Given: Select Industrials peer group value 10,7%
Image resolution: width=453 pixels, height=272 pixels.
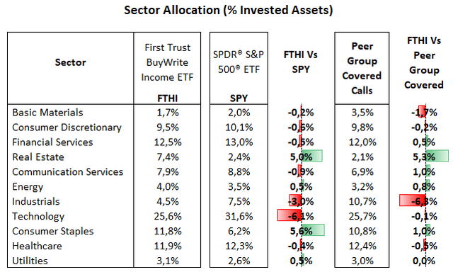Looking at the screenshot, I should [x=362, y=201].
